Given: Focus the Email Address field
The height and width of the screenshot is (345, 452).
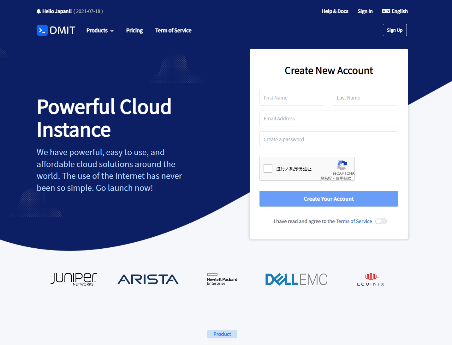Looking at the screenshot, I should click(x=329, y=118).
